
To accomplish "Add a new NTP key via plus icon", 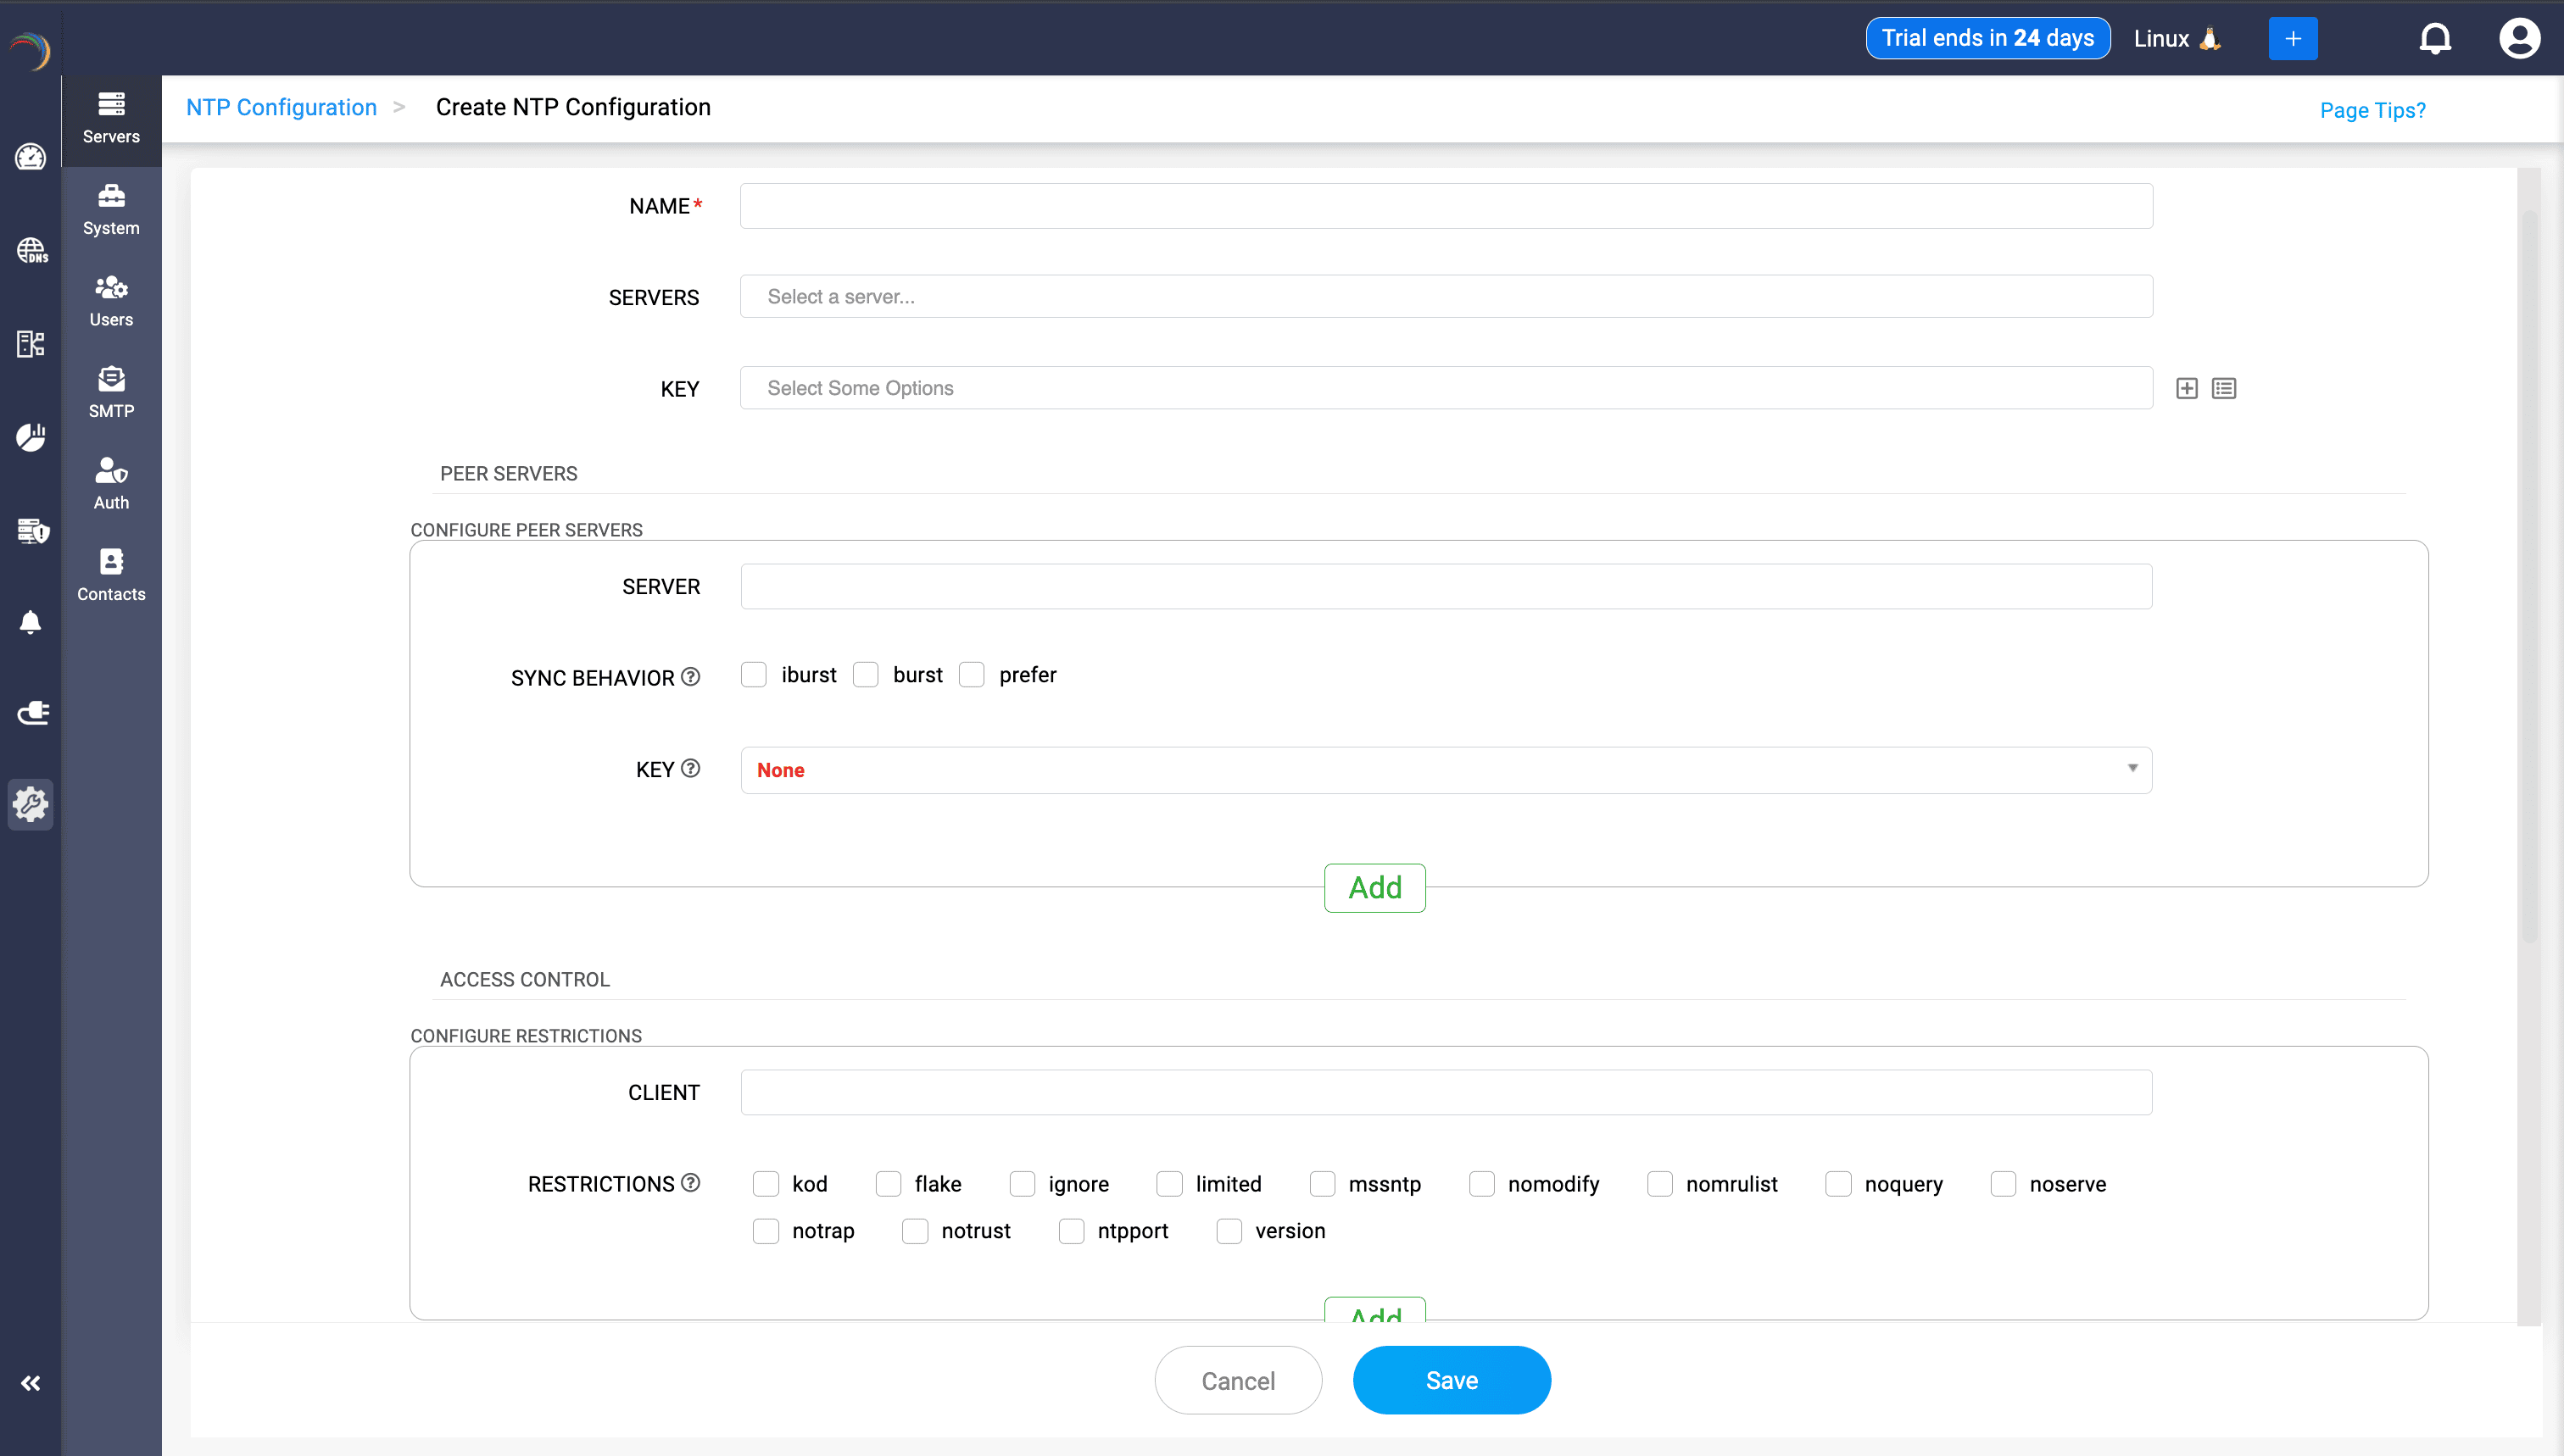I will pos(2186,388).
